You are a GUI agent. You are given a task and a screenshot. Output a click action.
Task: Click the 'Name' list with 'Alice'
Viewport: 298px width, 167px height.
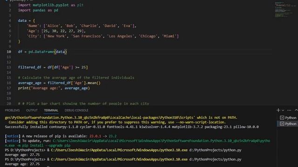(x=81, y=26)
